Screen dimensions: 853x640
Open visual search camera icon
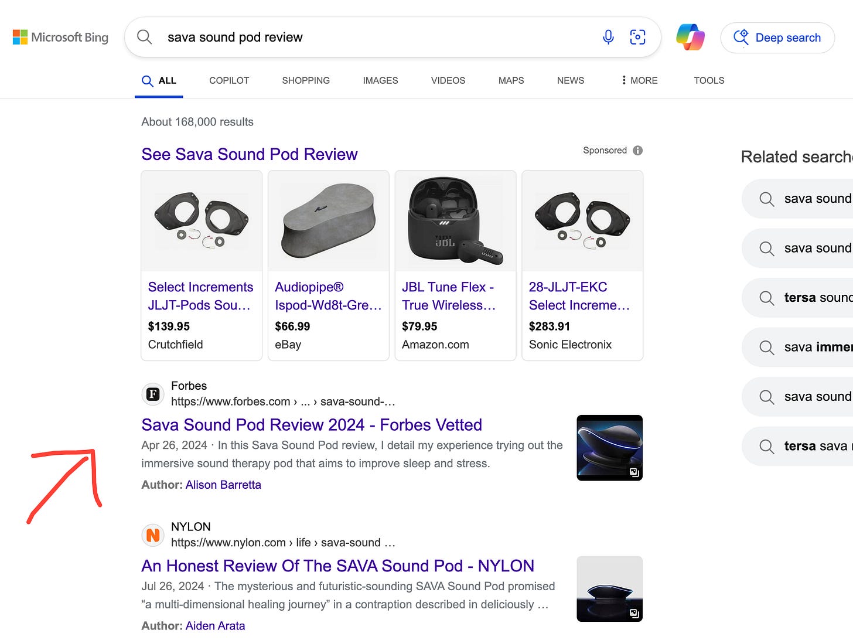point(637,38)
